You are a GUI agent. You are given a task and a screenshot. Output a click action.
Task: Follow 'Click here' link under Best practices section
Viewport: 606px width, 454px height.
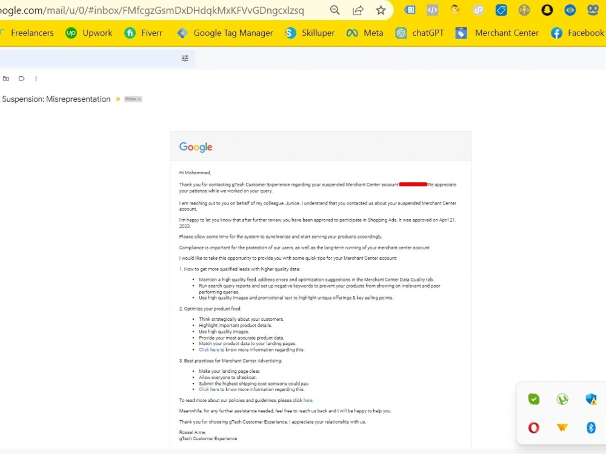pyautogui.click(x=208, y=389)
